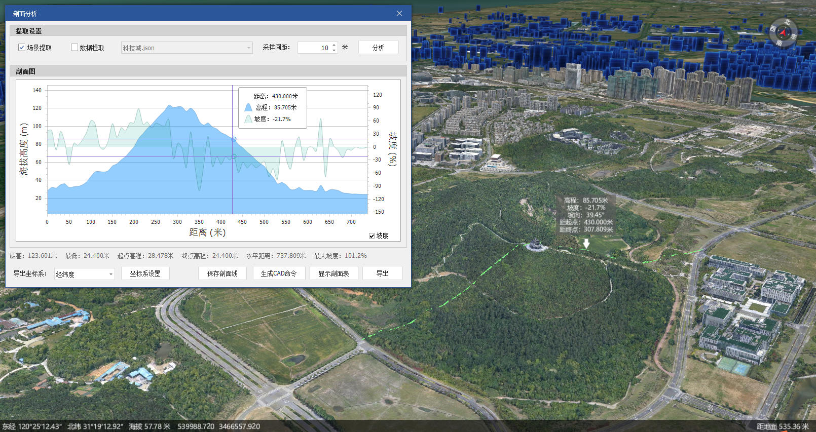Open the 科技城.json data source dropdown
This screenshot has height=432, width=816.
pos(187,48)
